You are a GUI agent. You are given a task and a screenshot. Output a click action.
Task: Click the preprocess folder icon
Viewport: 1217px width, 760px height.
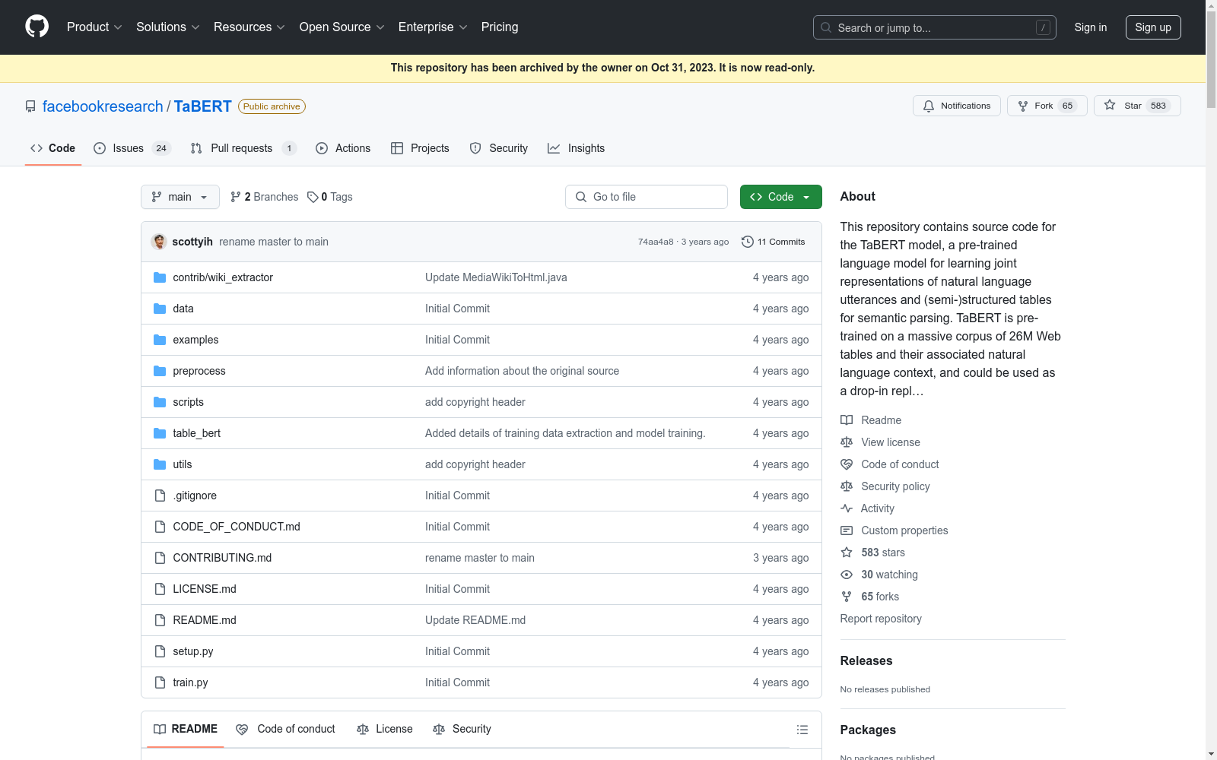click(160, 371)
